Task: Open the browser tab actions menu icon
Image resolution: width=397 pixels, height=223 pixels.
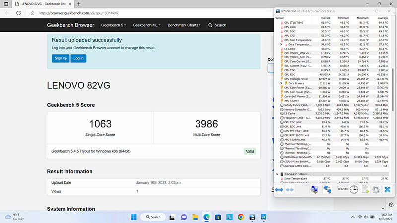Action: (x=6, y=4)
